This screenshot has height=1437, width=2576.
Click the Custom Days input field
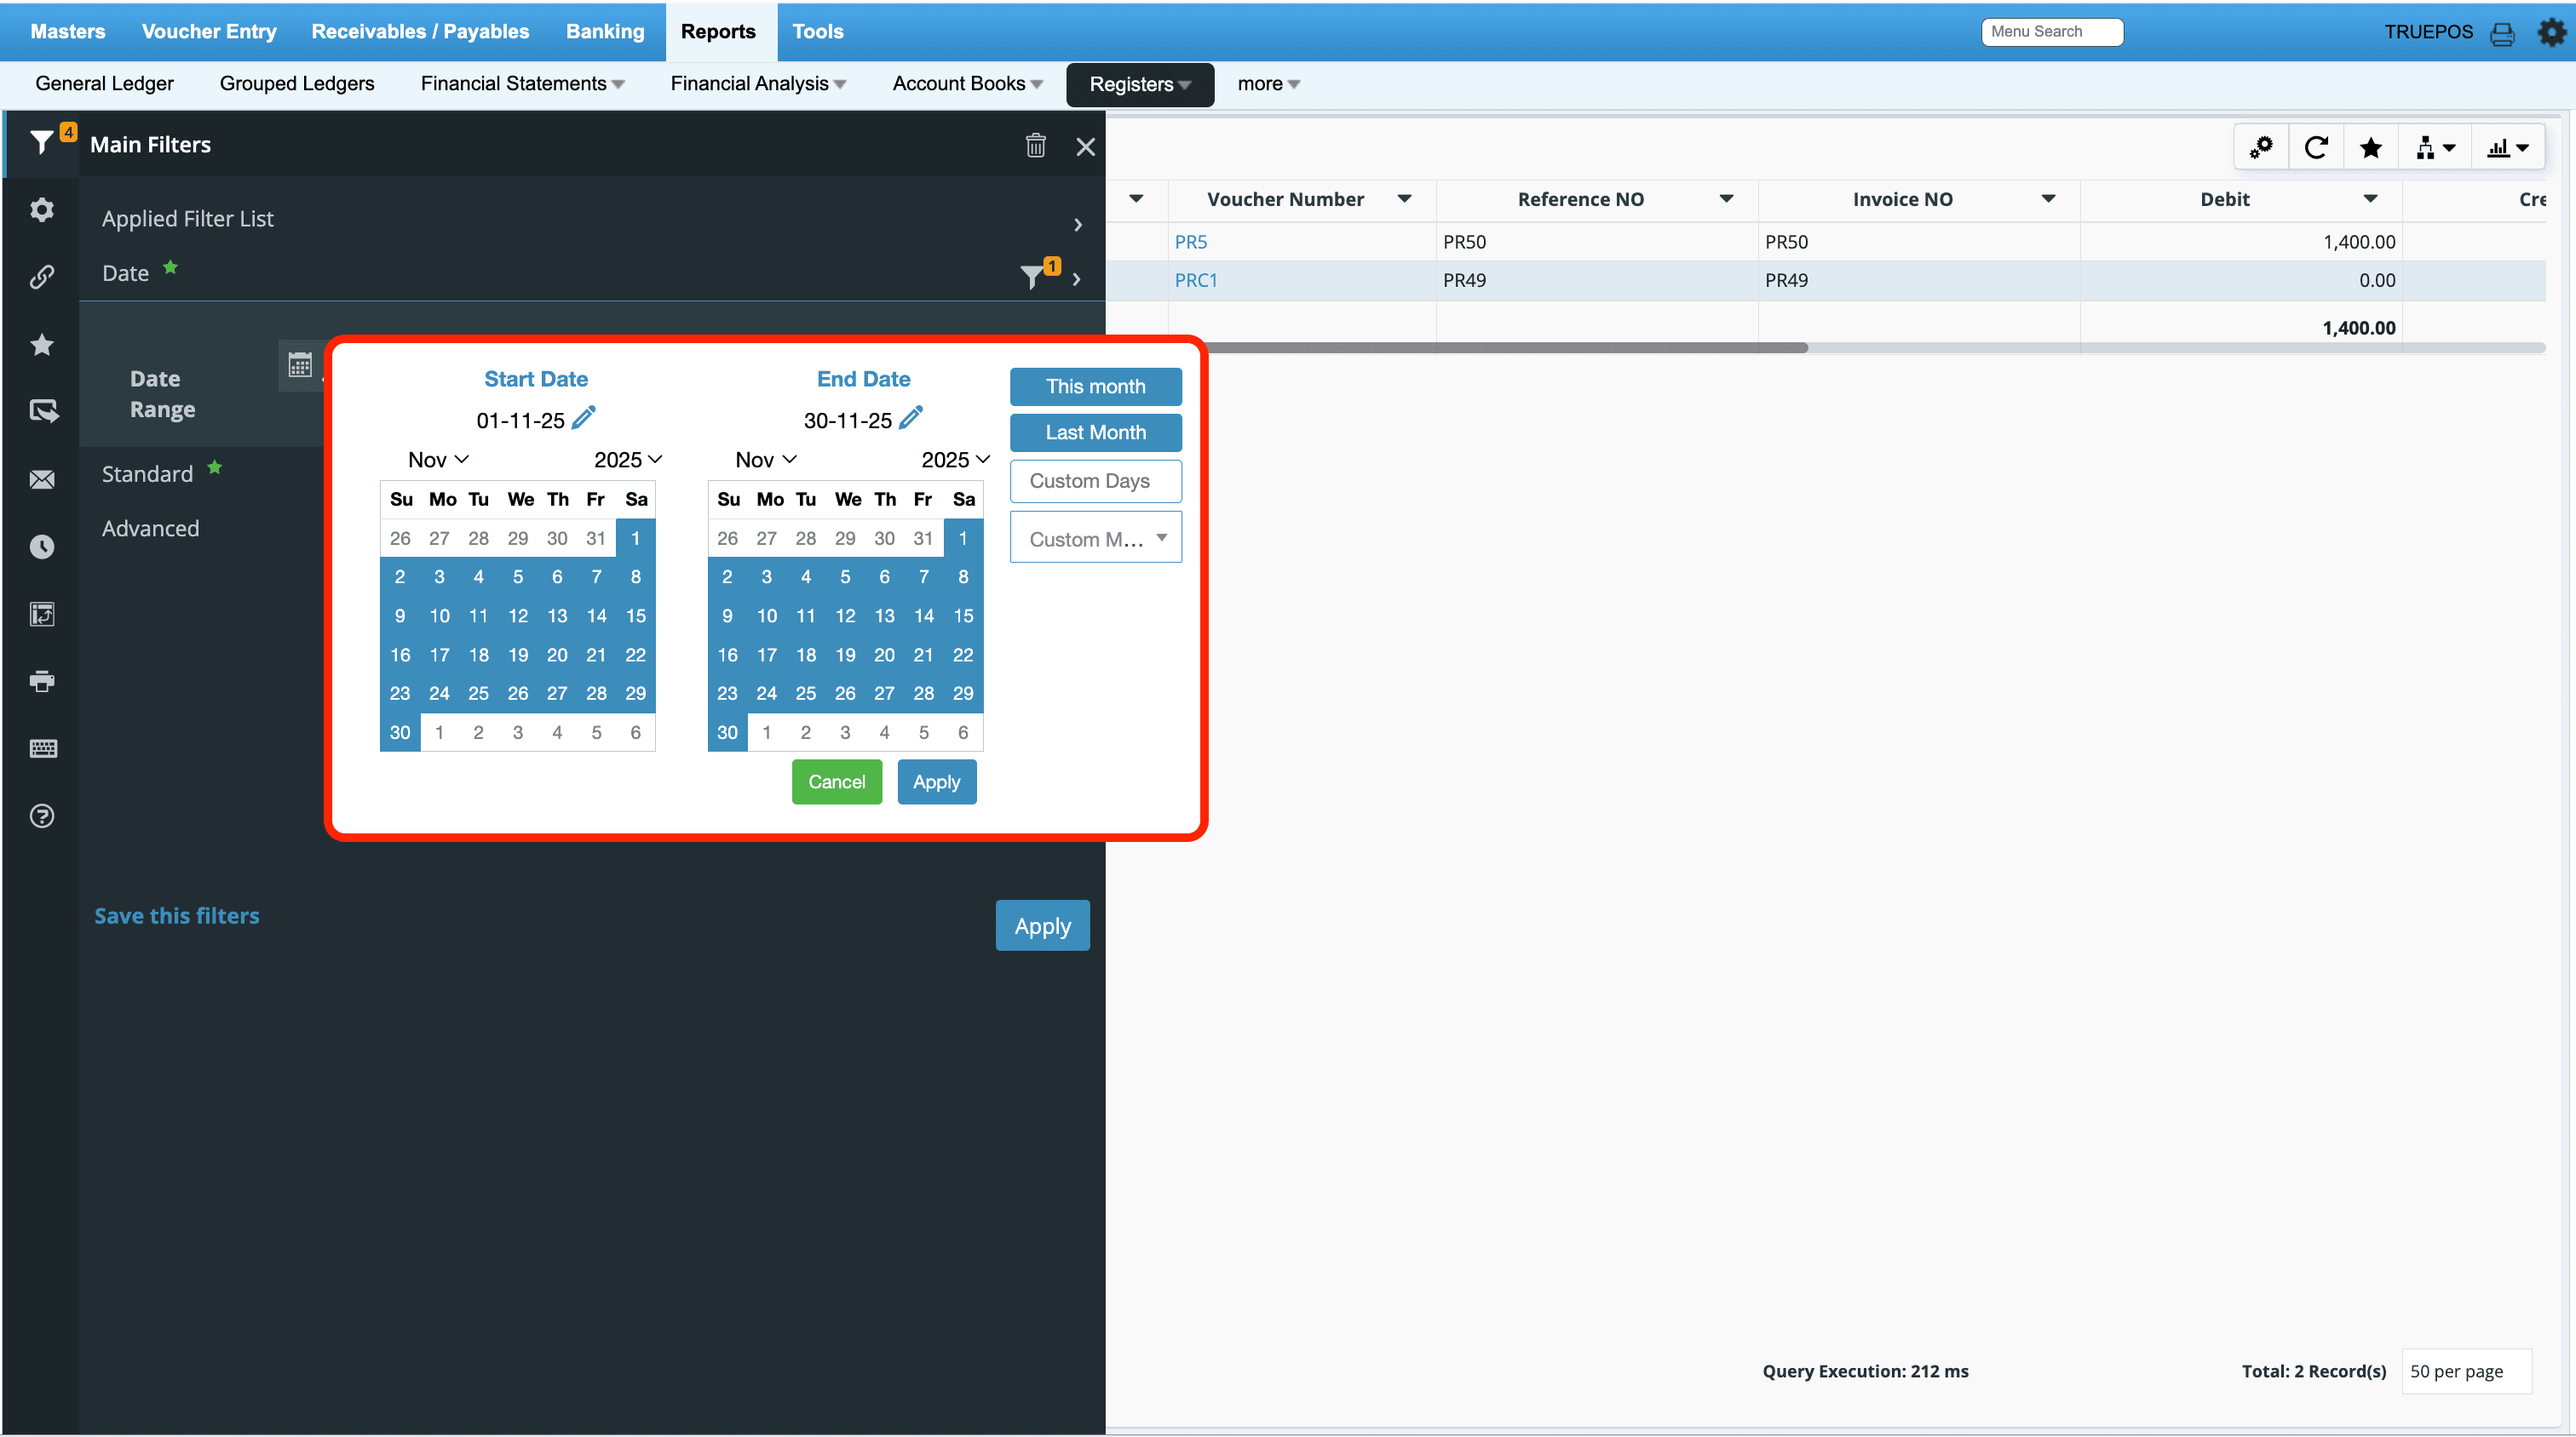tap(1095, 481)
